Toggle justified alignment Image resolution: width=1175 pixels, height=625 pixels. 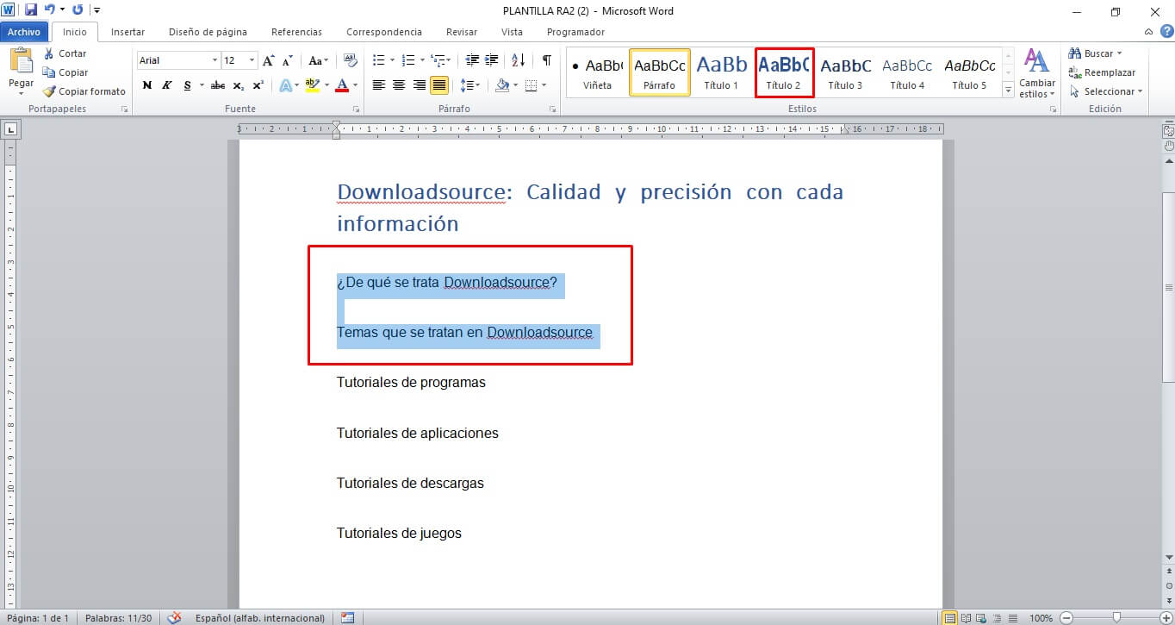point(439,85)
